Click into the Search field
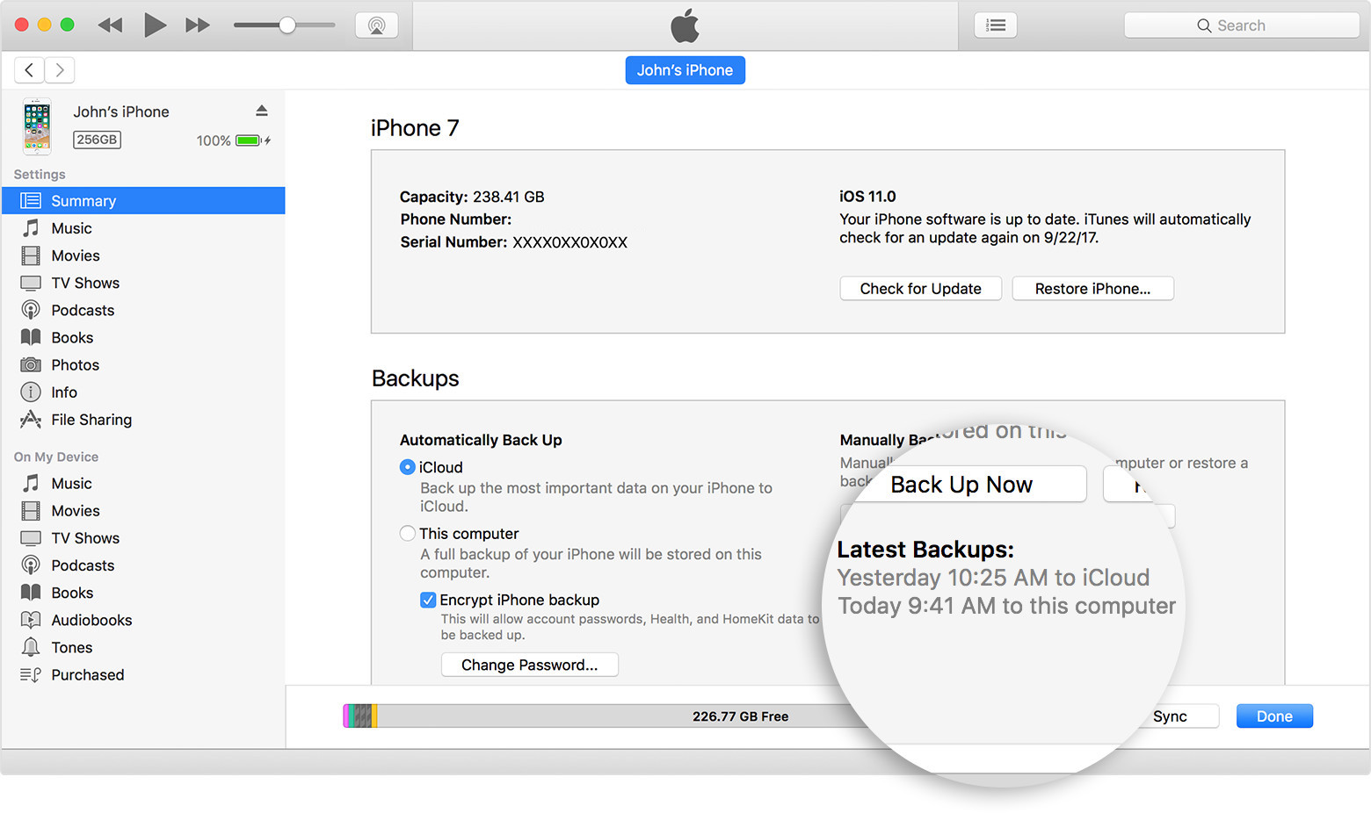 tap(1241, 25)
